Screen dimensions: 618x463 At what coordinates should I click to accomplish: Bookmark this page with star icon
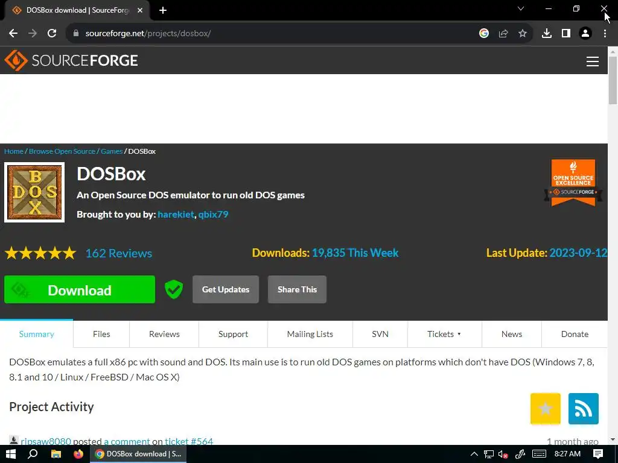click(x=523, y=34)
